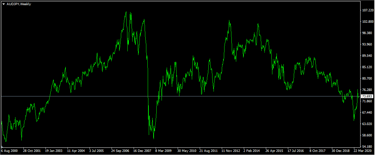
Task: Select date label 3 Jul 2005
Action: tap(96, 151)
